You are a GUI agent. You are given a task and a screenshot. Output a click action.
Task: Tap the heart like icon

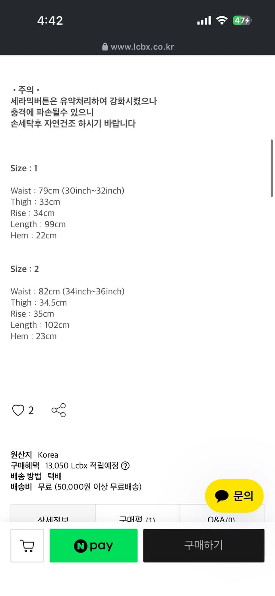click(x=18, y=410)
